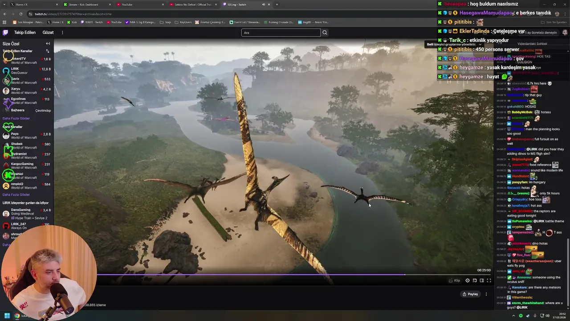Expand followed channels with Daha Fazla Göster
This screenshot has width=570, height=321.
16,119
